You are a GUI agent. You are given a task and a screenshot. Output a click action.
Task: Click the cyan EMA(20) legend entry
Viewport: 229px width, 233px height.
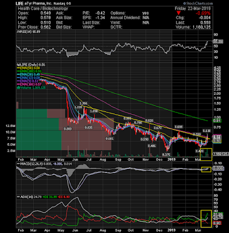(29, 75)
